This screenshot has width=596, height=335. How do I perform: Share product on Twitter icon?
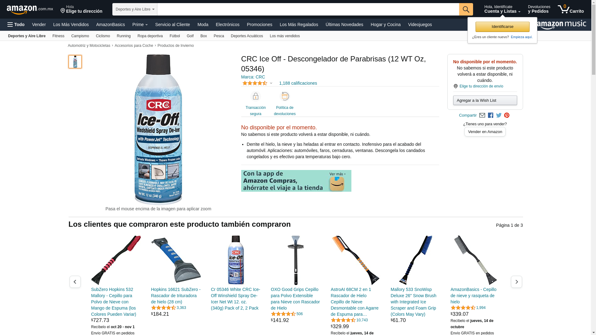(x=499, y=115)
